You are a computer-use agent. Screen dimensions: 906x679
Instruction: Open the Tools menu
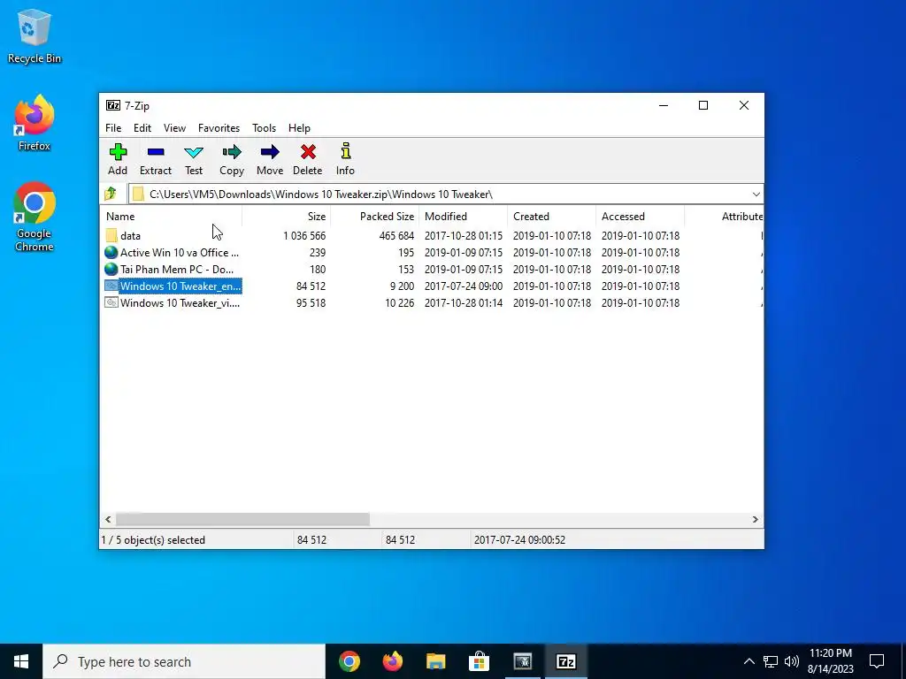coord(264,128)
